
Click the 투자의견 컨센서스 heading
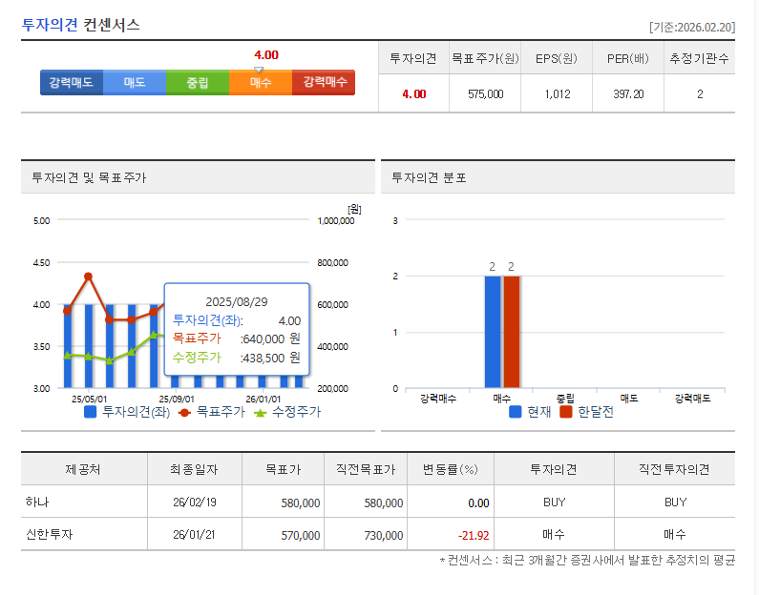[81, 24]
